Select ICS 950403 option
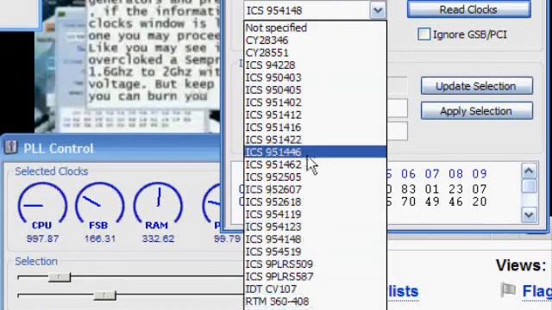 tap(315, 77)
